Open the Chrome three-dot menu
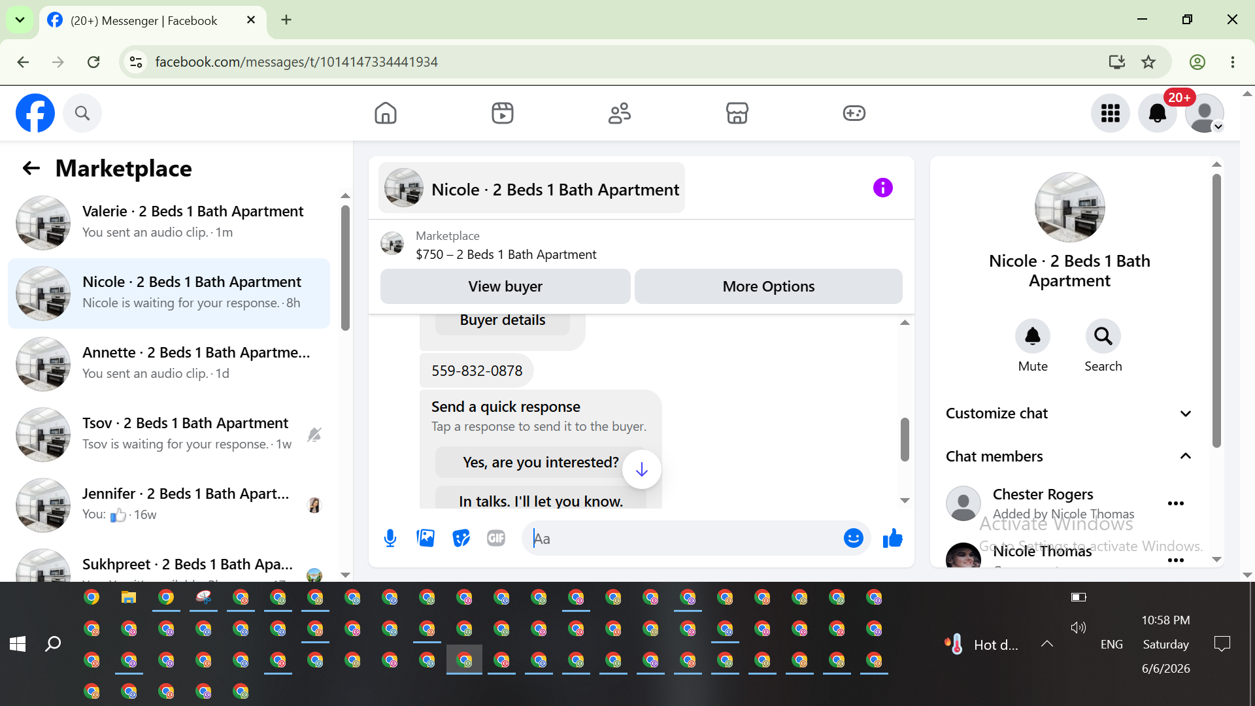Viewport: 1255px width, 706px height. pos(1233,62)
